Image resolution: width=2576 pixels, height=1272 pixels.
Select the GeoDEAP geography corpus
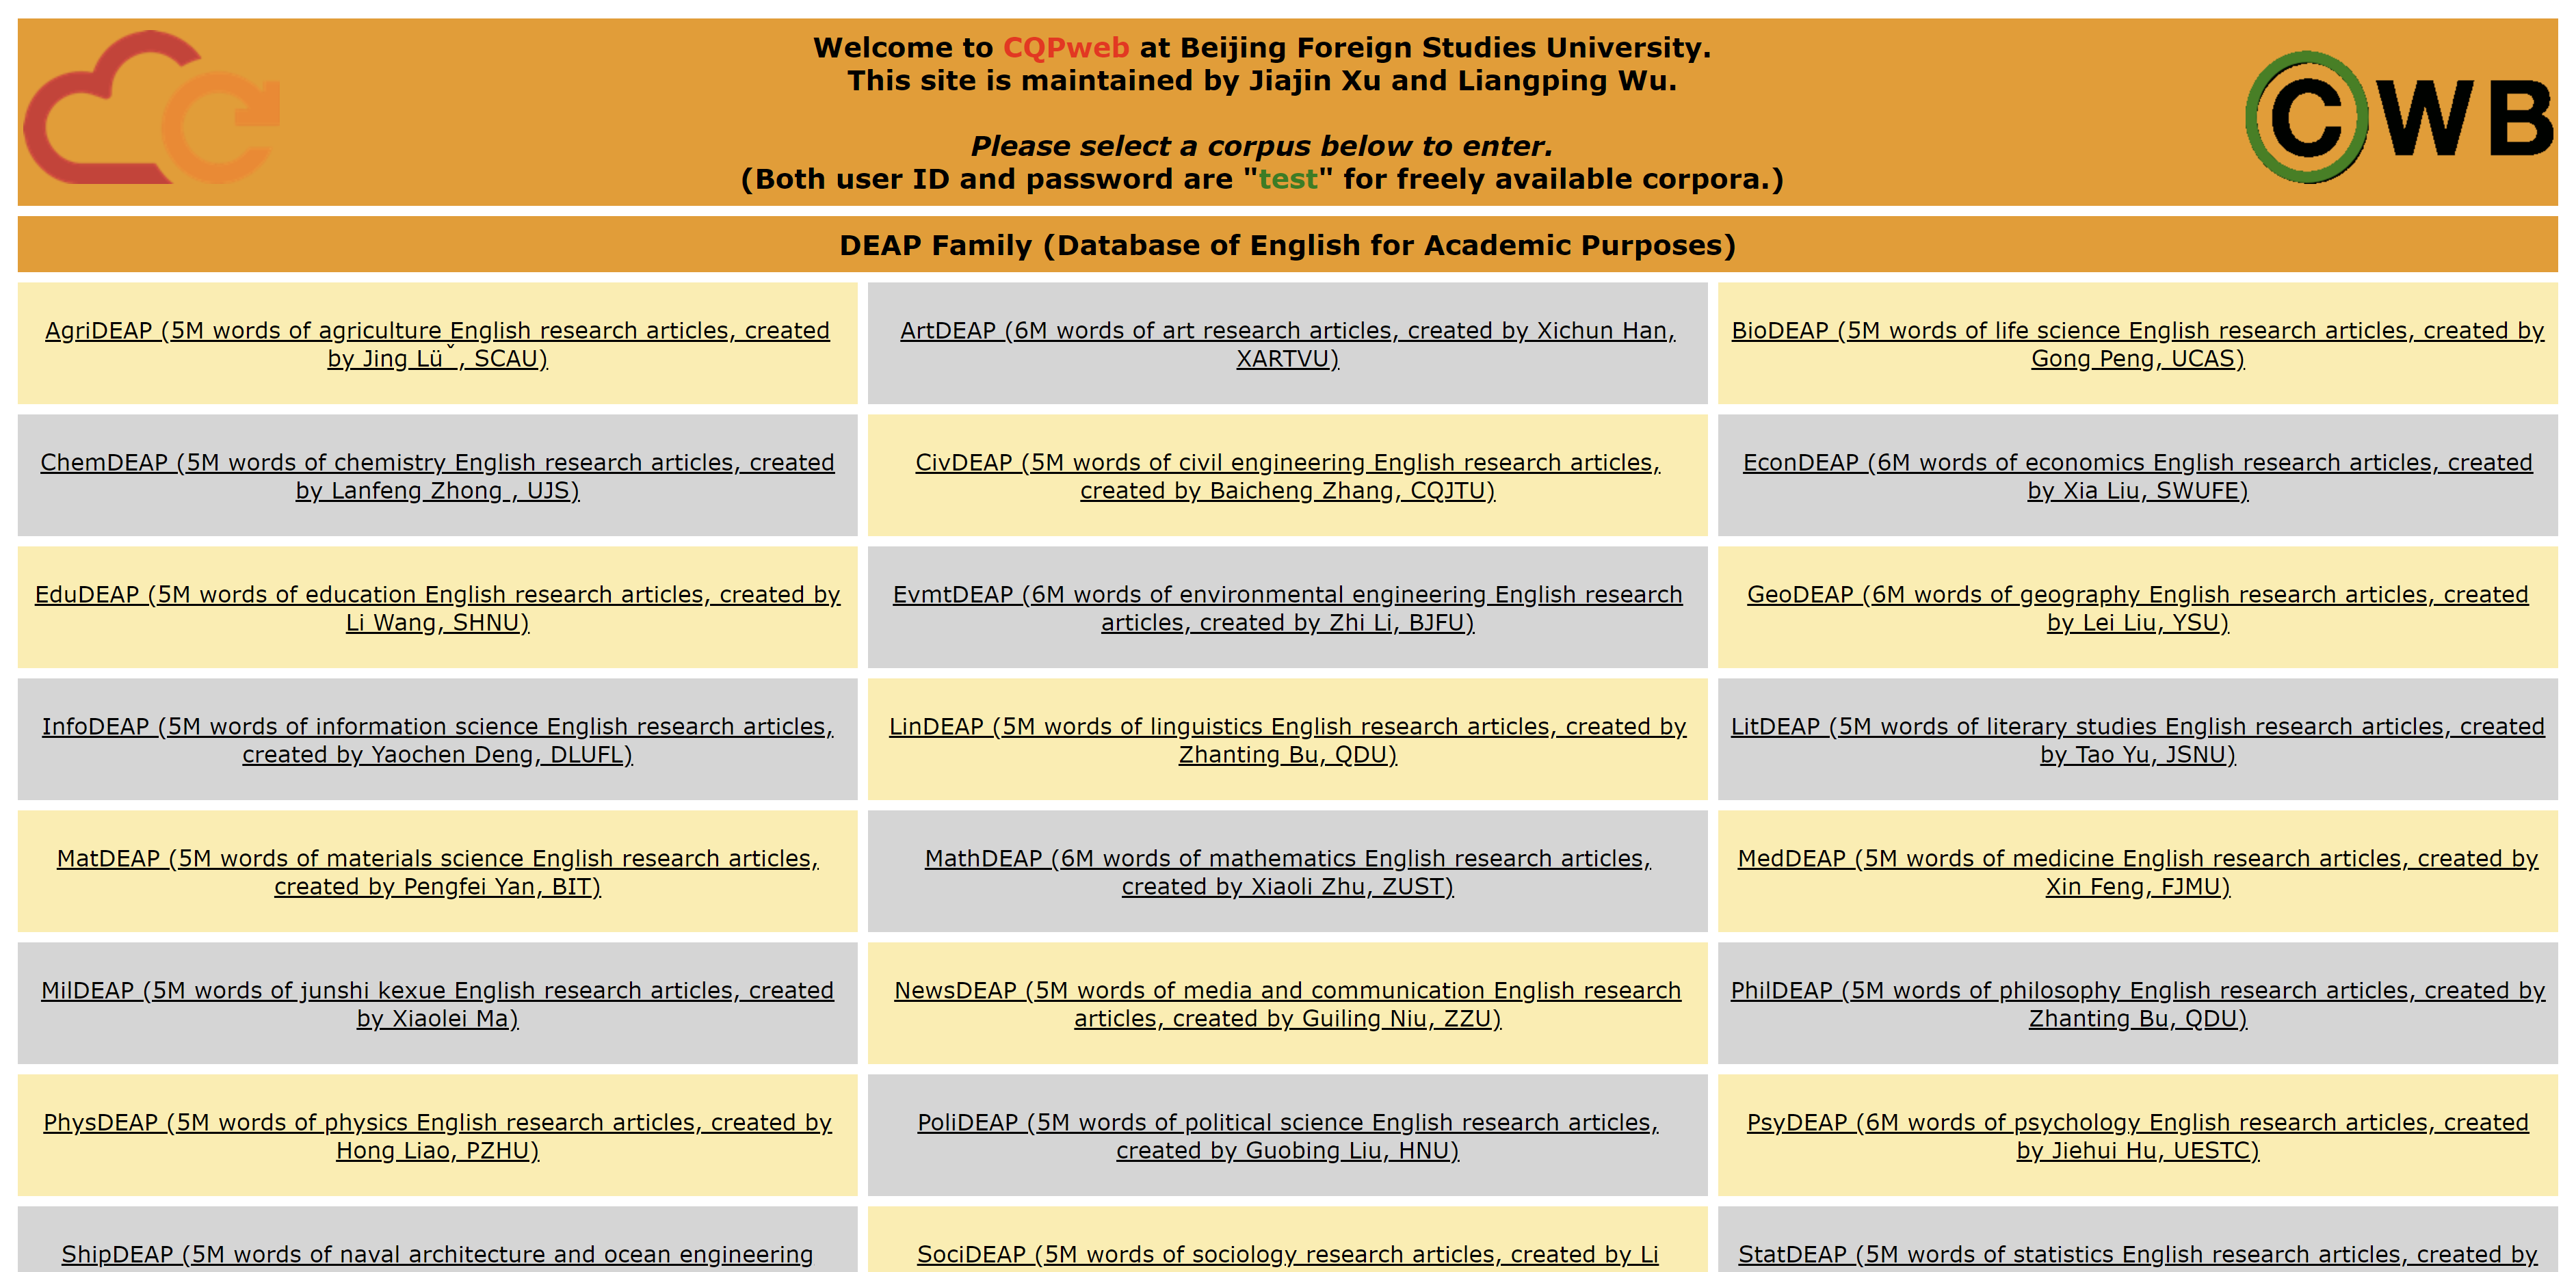2137,595
